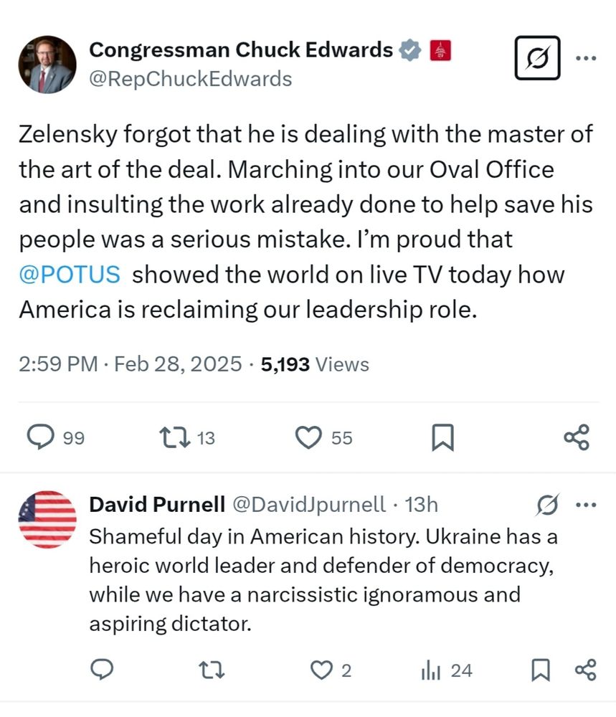Screen dimensions: 616x717
Task: Click the red government affiliation badge
Action: click(440, 50)
